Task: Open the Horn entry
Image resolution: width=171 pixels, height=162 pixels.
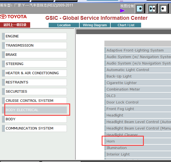Action: (138, 141)
